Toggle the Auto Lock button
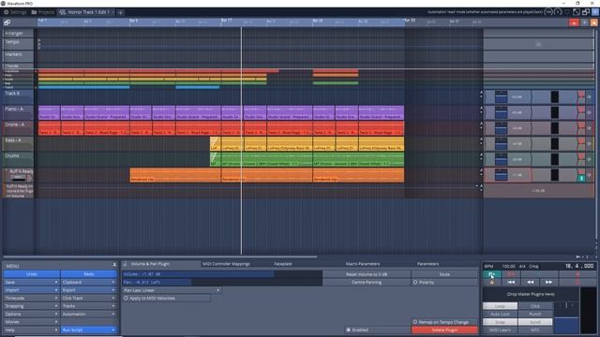Image resolution: width=600 pixels, height=337 pixels. pos(500,315)
